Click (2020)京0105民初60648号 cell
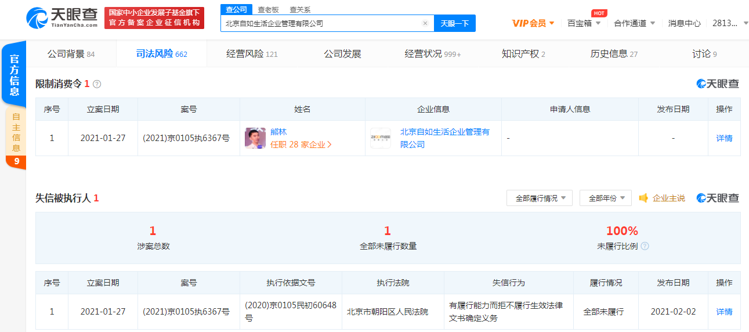The image size is (749, 332). [291, 312]
